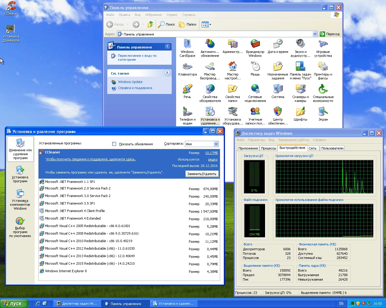Switch to Диспетчер задач taskbar button
The image size is (386, 308).
[x=77, y=303]
